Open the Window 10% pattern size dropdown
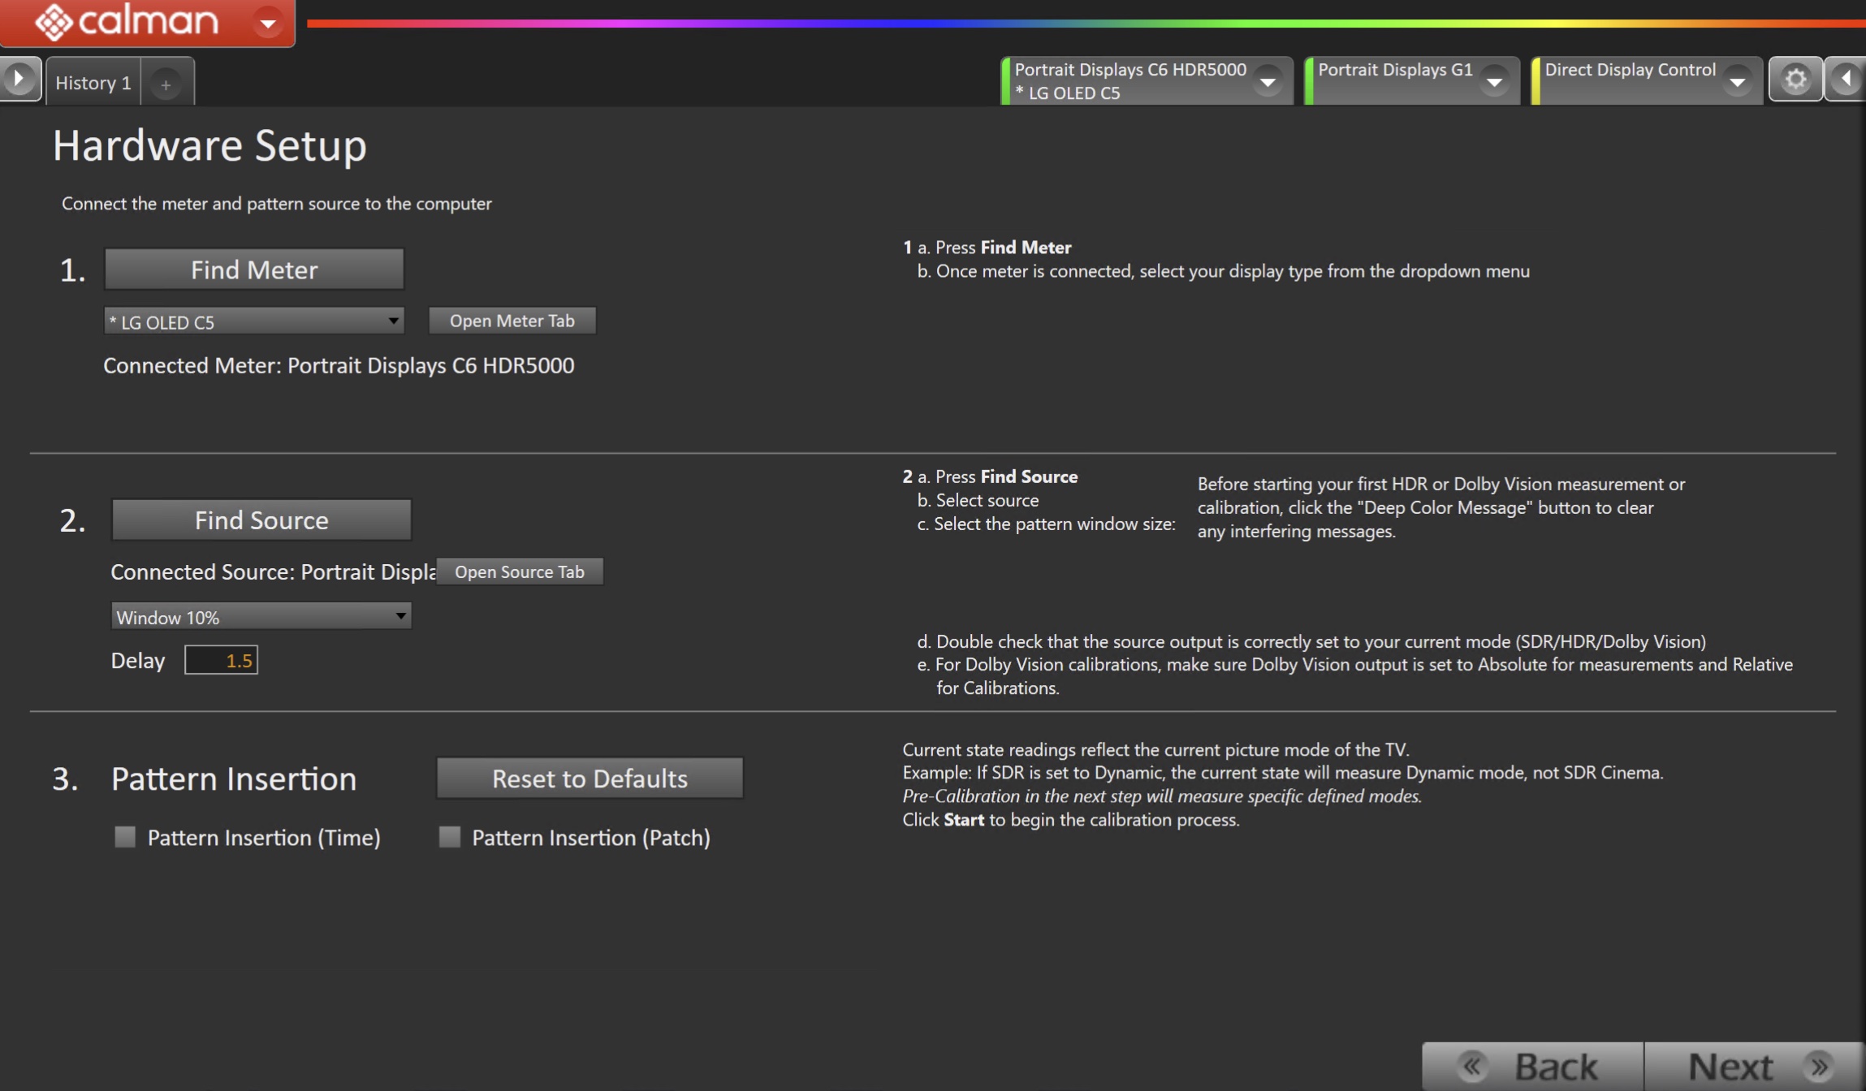 click(x=261, y=617)
